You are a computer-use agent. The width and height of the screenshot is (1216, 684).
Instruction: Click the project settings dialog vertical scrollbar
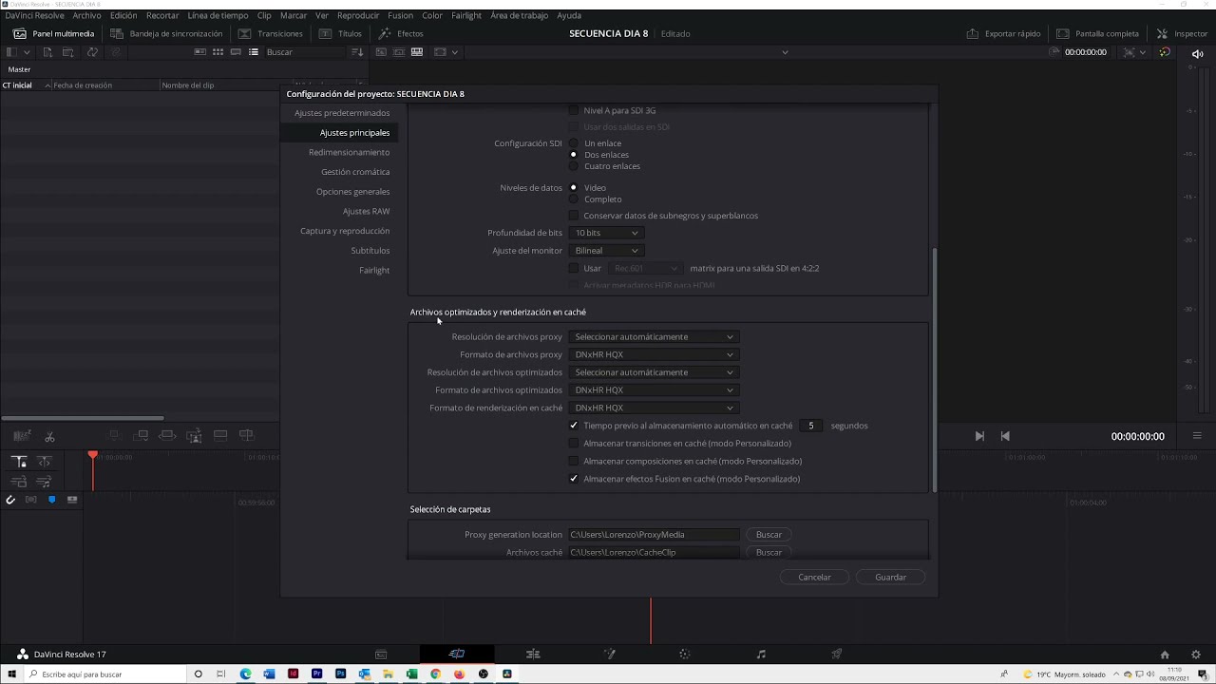tap(935, 369)
